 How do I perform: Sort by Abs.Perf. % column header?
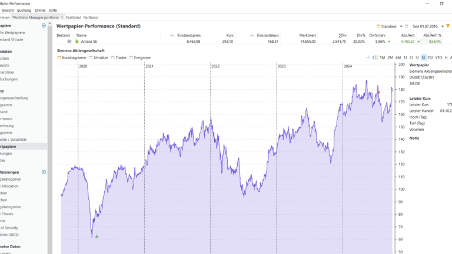[432, 35]
